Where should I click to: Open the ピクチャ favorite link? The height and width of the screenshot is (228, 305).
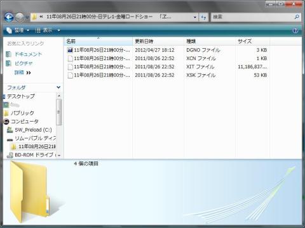pyautogui.click(x=24, y=63)
